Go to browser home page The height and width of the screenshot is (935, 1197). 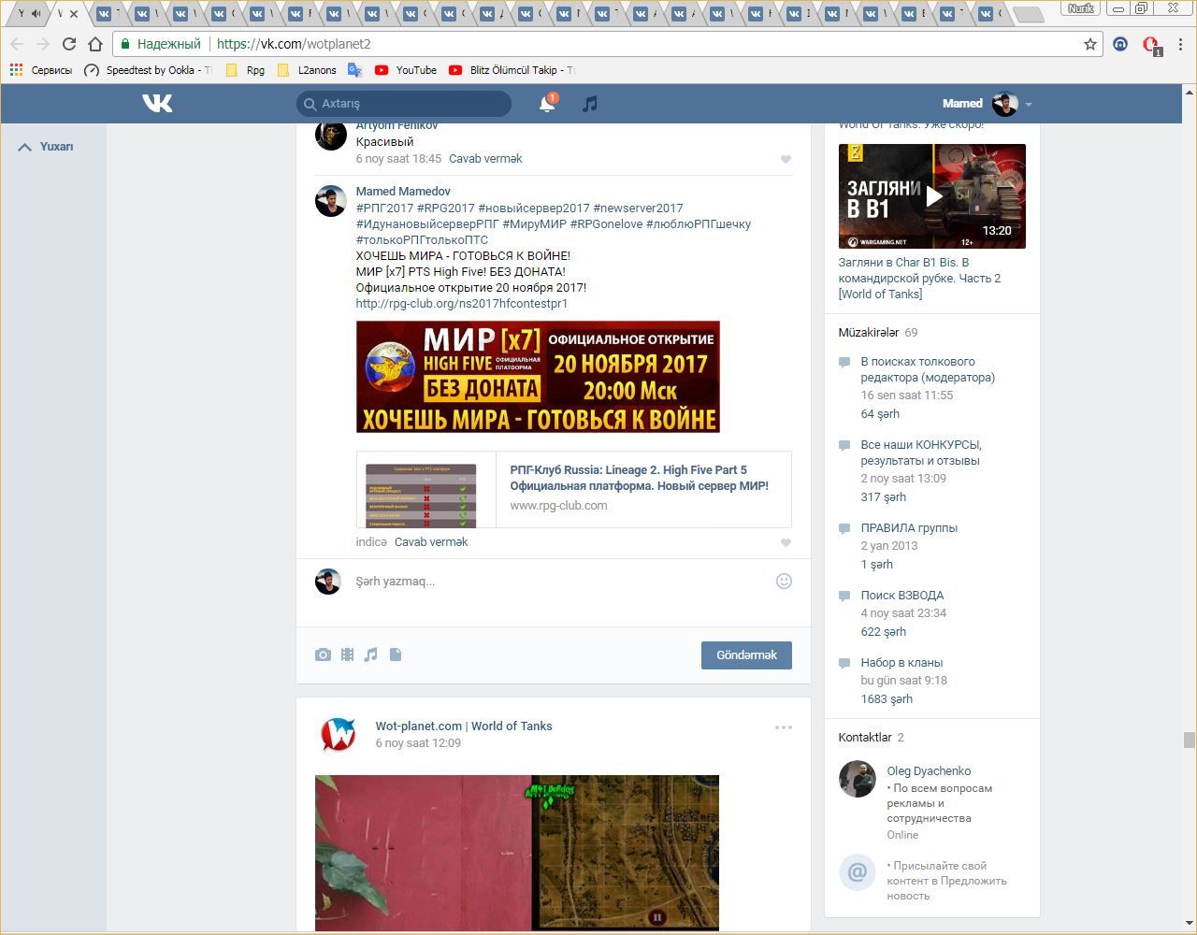click(x=94, y=44)
